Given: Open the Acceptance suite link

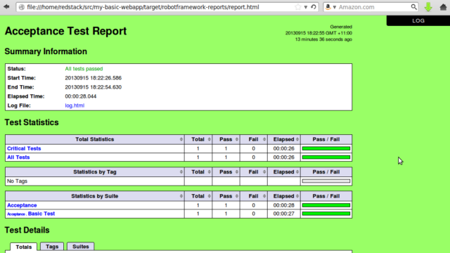Looking at the screenshot, I should click(22, 205).
